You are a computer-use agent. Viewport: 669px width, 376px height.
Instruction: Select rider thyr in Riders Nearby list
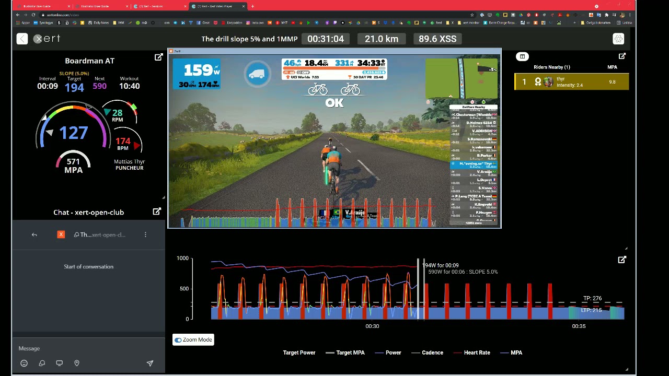pyautogui.click(x=572, y=82)
